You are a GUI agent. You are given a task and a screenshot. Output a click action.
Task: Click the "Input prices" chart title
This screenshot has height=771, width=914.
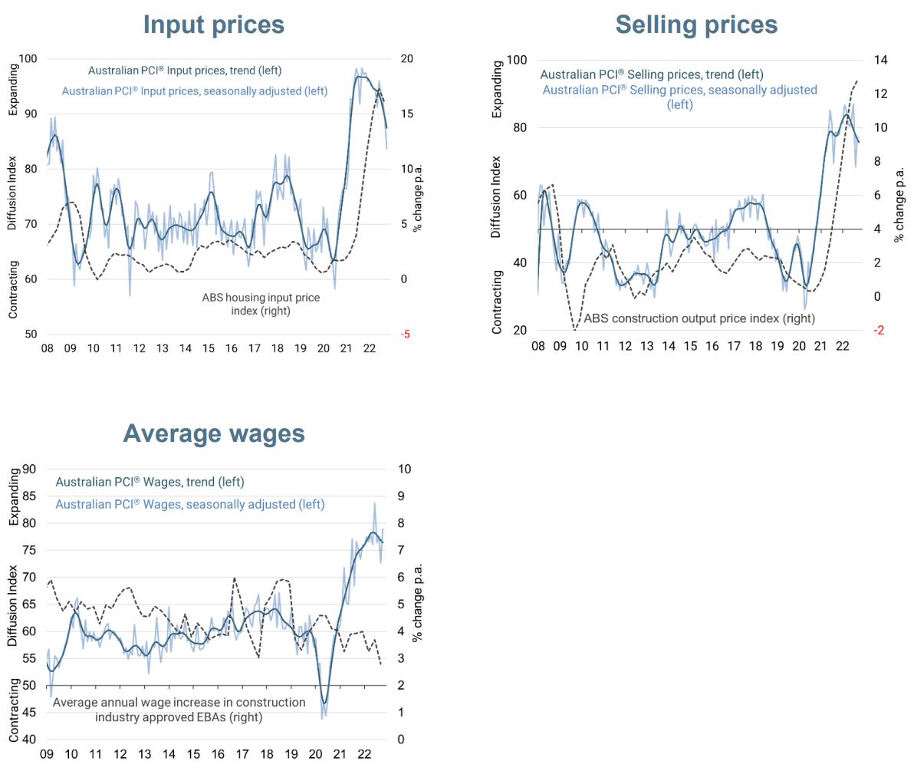(214, 25)
